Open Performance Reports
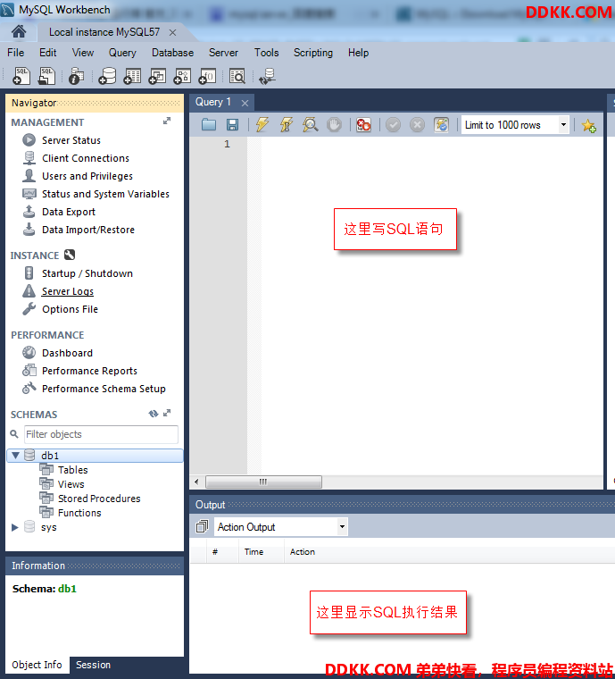Screen dimensions: 615x679 pyautogui.click(x=89, y=371)
